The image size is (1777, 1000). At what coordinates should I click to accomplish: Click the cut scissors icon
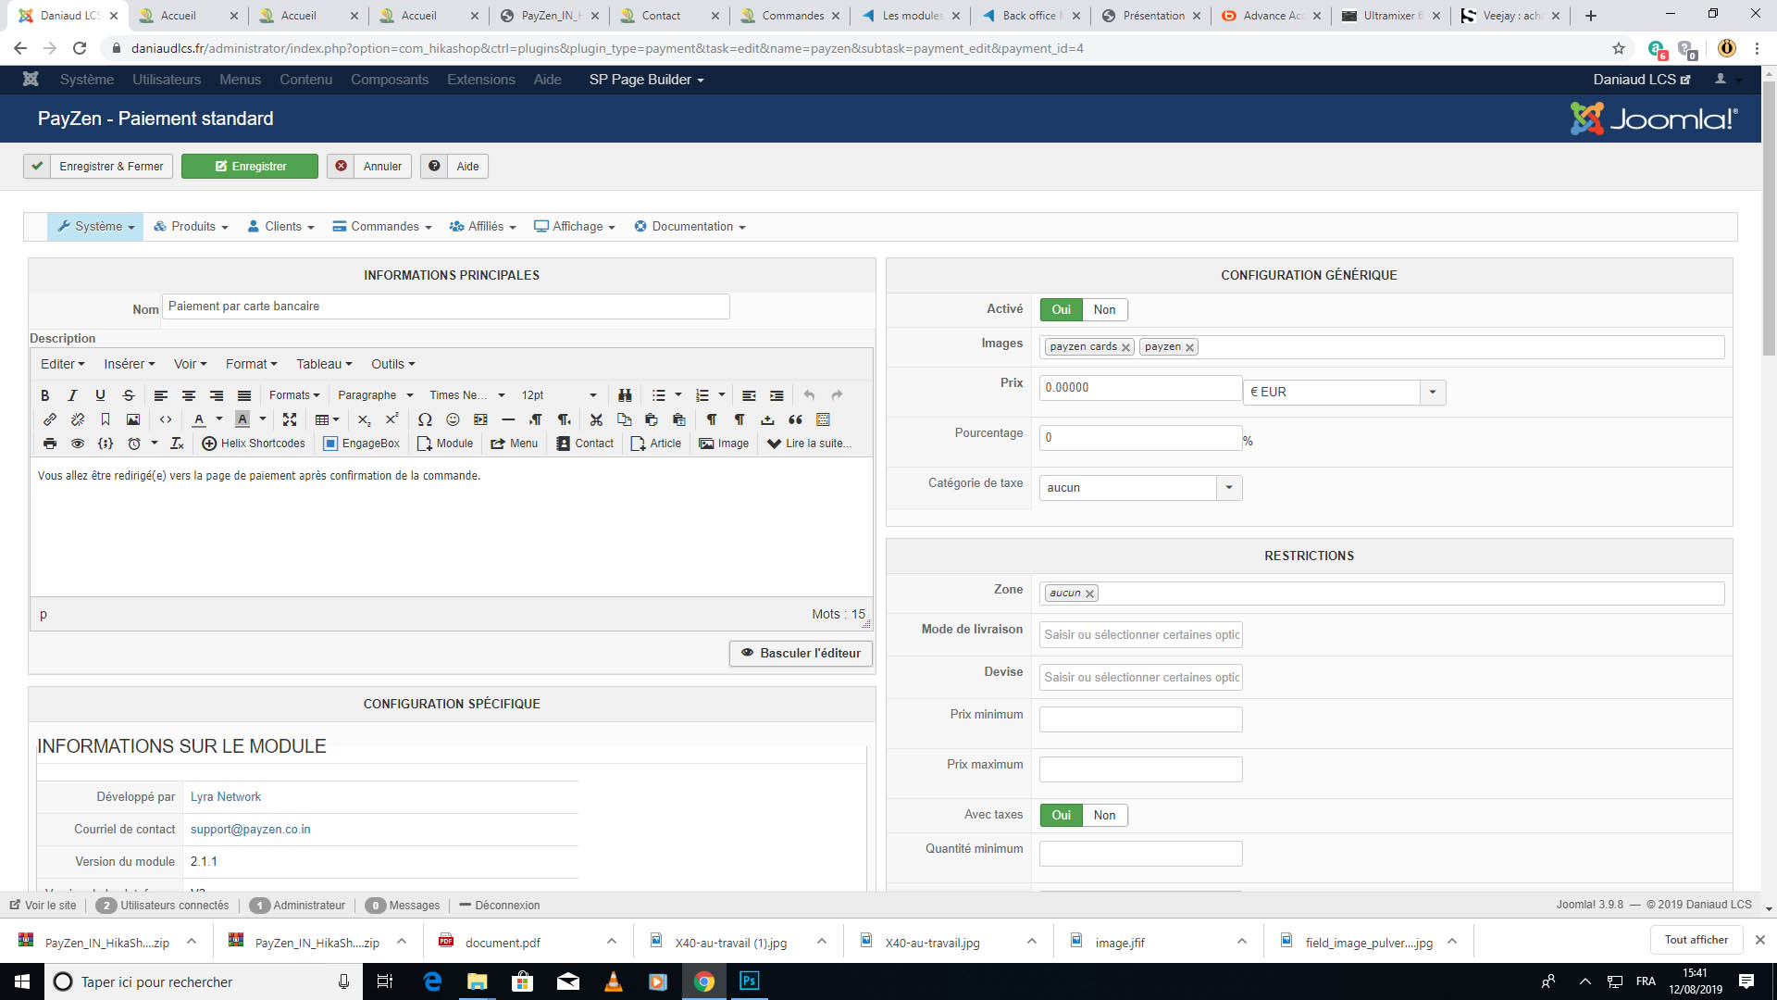point(596,419)
